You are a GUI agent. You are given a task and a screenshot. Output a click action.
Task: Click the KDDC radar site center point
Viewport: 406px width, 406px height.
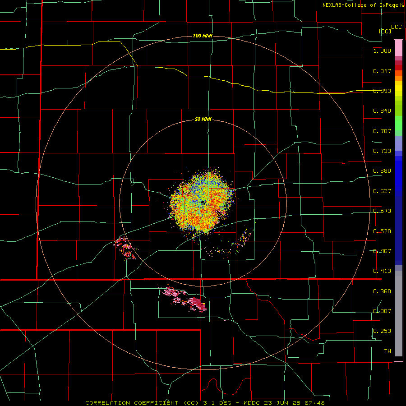(x=203, y=202)
